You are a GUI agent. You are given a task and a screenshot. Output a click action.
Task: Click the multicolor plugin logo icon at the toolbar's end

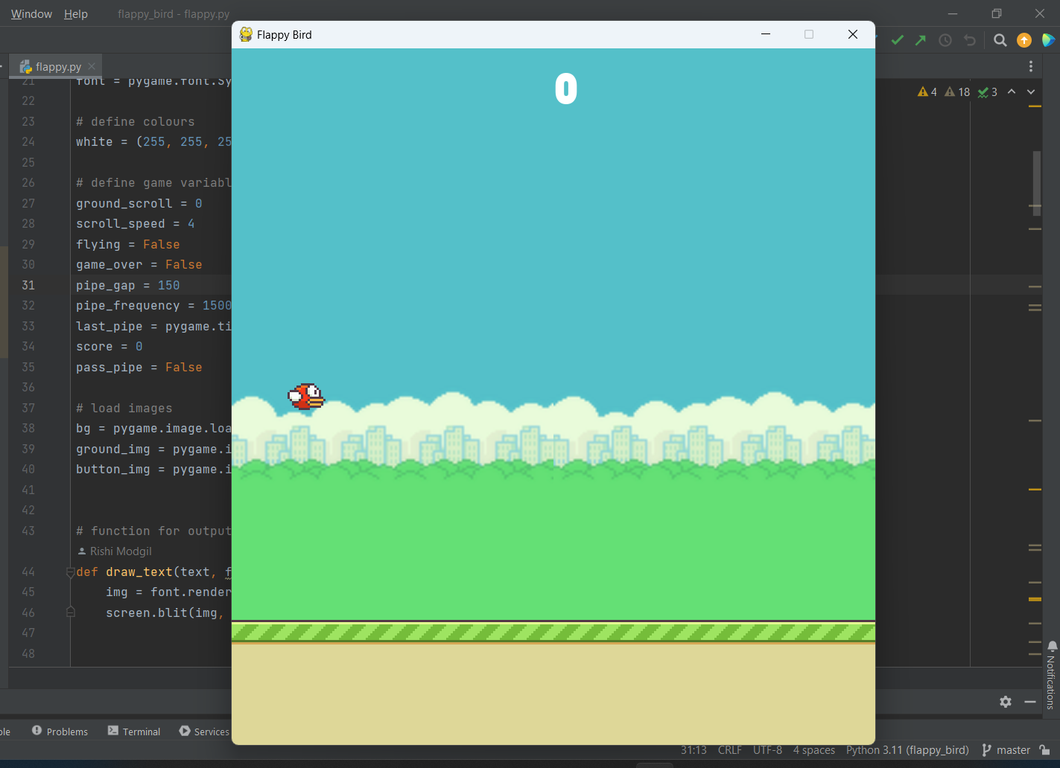(x=1049, y=40)
